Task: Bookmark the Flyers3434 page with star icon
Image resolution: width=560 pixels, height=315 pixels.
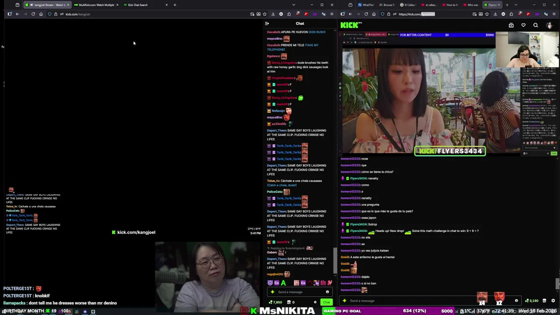Action: [x=487, y=14]
